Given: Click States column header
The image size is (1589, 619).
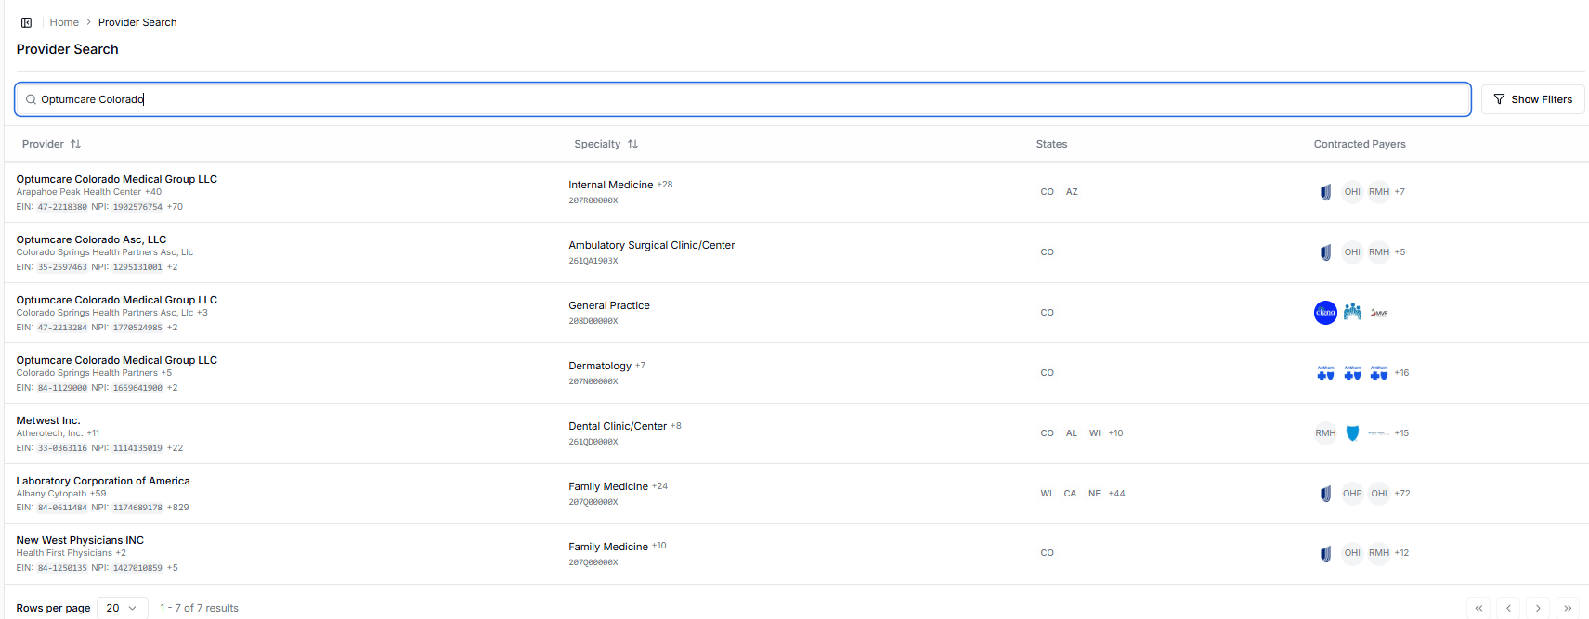Looking at the screenshot, I should click(x=1051, y=144).
